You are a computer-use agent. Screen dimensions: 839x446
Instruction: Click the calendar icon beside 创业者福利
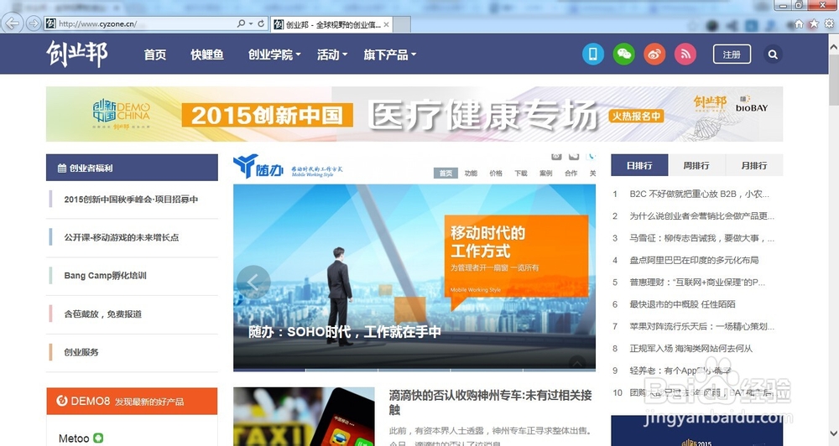pyautogui.click(x=62, y=168)
